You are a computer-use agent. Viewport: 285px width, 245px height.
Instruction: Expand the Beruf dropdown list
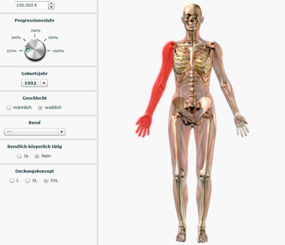point(35,132)
